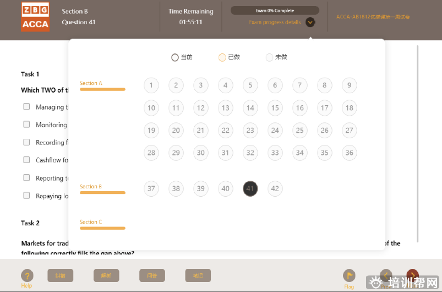Image resolution: width=442 pixels, height=292 pixels.
Task: Select the Section A heading
Action: coord(91,84)
